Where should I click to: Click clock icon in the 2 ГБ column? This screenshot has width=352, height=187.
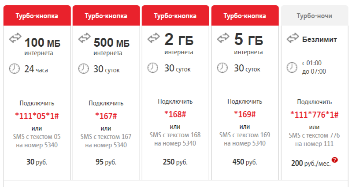(x=153, y=67)
